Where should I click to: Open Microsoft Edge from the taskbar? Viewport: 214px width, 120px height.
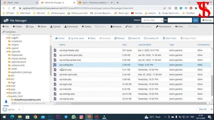point(12,117)
